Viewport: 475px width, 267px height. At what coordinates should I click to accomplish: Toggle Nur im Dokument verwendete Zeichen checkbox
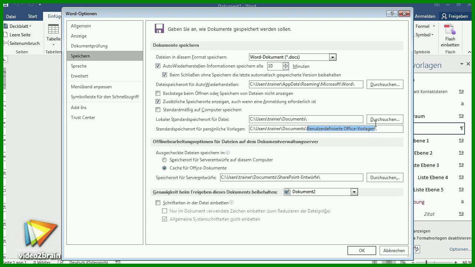pos(165,211)
